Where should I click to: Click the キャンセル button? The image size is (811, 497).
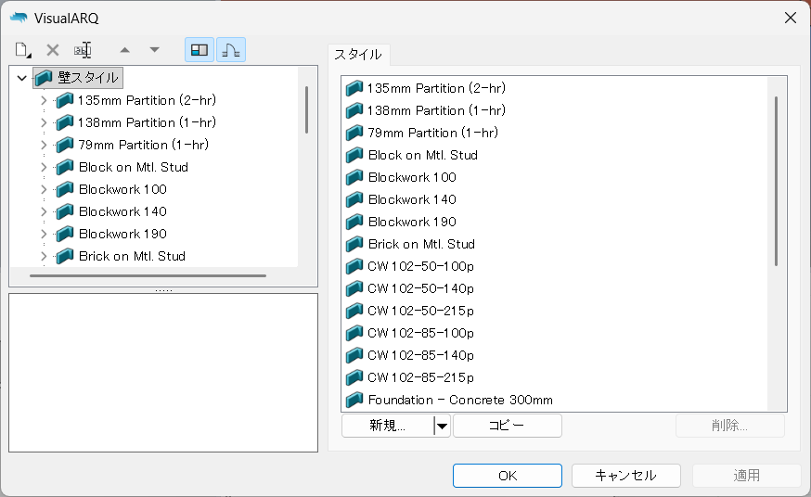point(625,476)
